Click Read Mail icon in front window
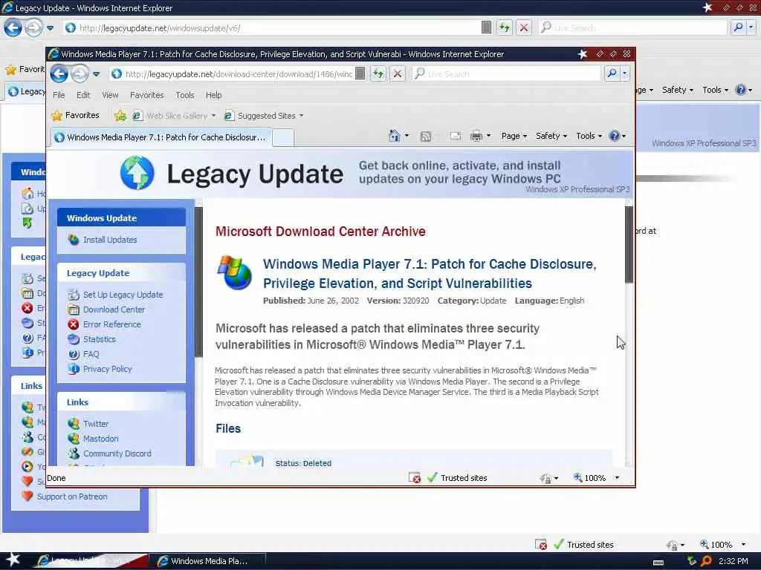Viewport: 761px width, 570px height. (456, 137)
